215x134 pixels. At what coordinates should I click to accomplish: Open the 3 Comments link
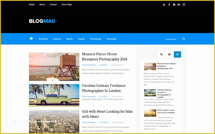[x=118, y=123]
